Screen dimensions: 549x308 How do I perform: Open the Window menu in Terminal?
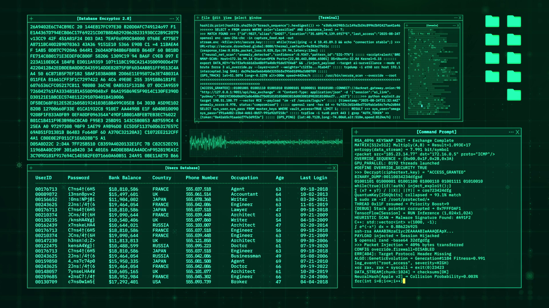(255, 18)
